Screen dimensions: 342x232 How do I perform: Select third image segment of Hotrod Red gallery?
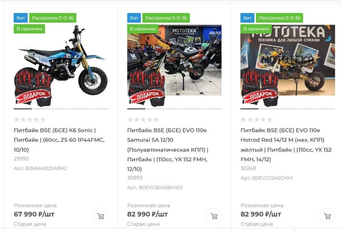(288, 108)
